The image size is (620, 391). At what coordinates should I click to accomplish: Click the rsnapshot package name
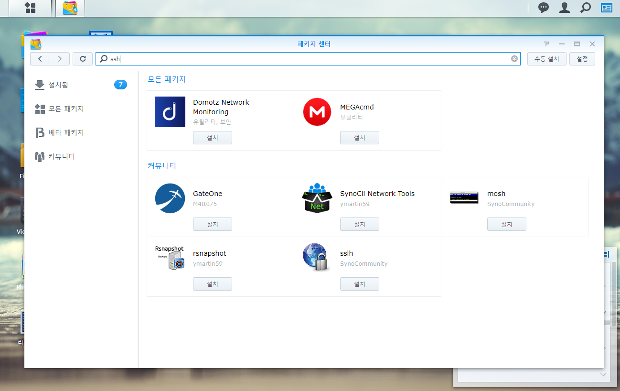point(210,253)
